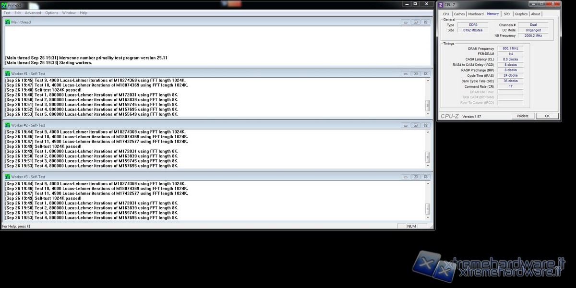Viewport: 576px width, 288px height.
Task: Click the Prime95 title bar icon
Action: pos(5,5)
